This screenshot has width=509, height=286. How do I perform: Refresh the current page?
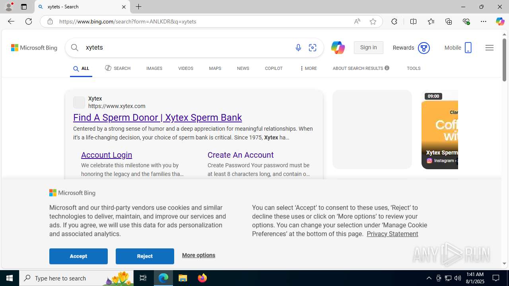click(29, 21)
